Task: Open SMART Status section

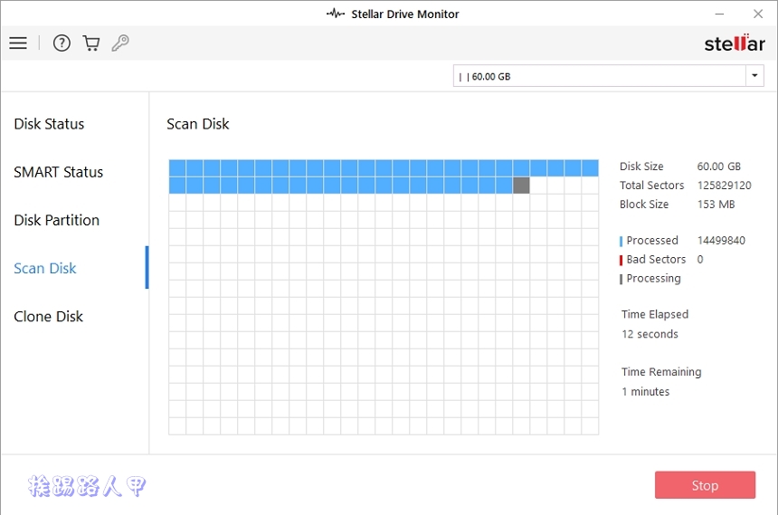Action: [x=59, y=172]
